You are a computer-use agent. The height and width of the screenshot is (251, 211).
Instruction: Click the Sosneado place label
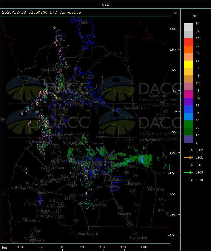coord(40,184)
